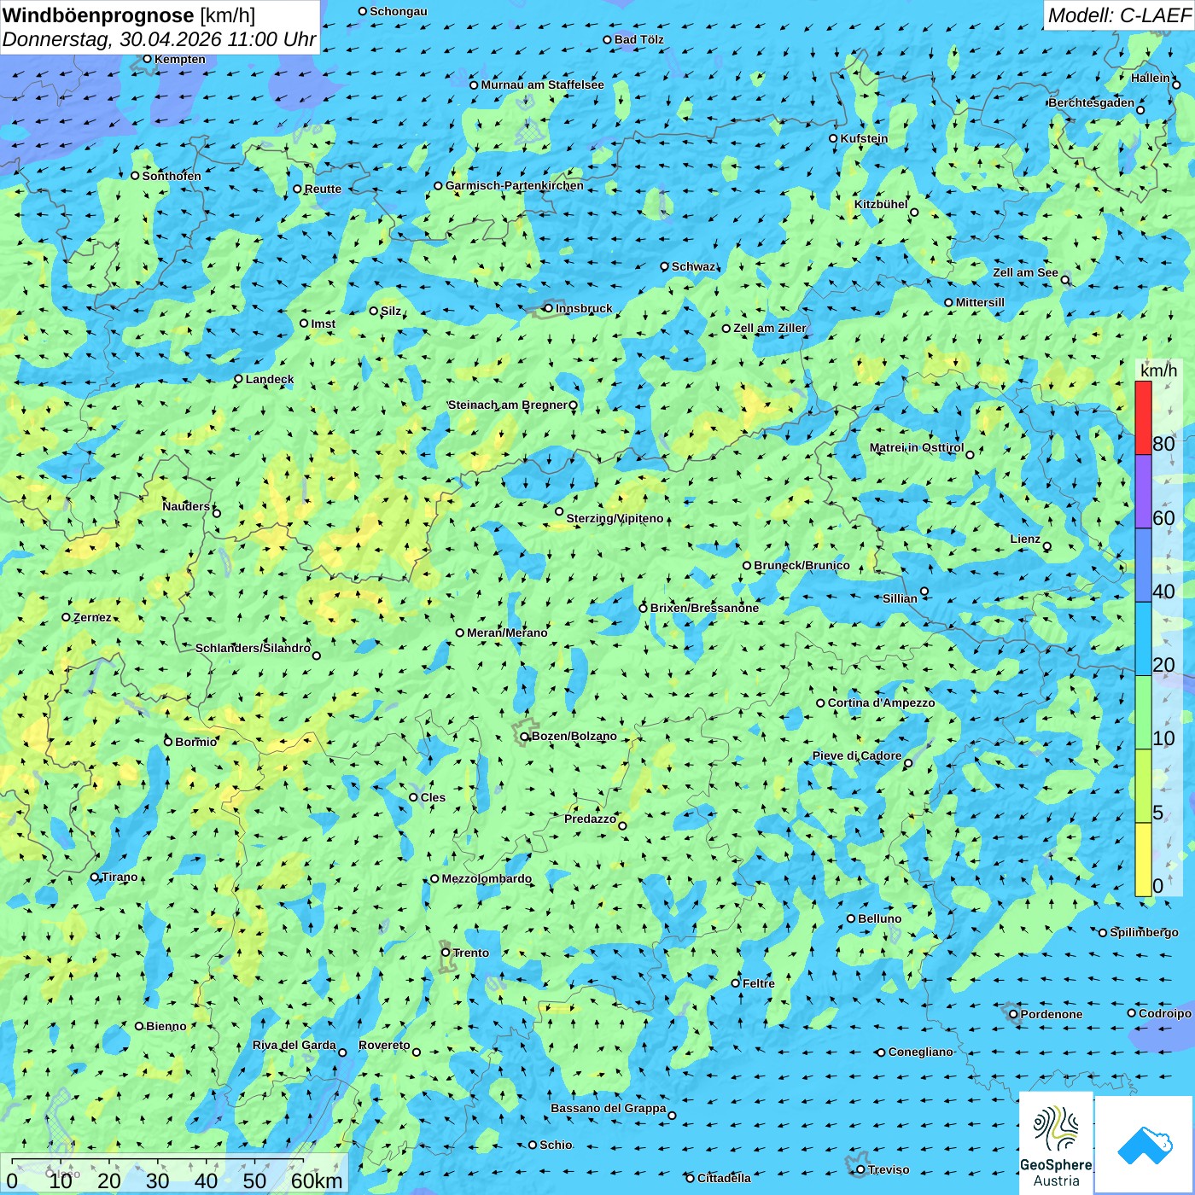Viewport: 1195px width, 1195px height.
Task: Click the Cortina d'Ampezzo marker
Action: tap(820, 703)
